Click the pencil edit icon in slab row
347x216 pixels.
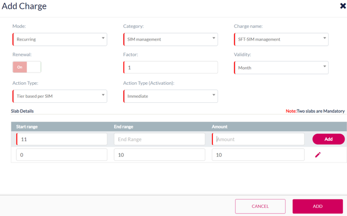318,155
